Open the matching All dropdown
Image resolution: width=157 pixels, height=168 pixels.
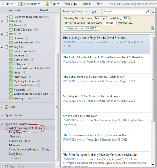126,18
